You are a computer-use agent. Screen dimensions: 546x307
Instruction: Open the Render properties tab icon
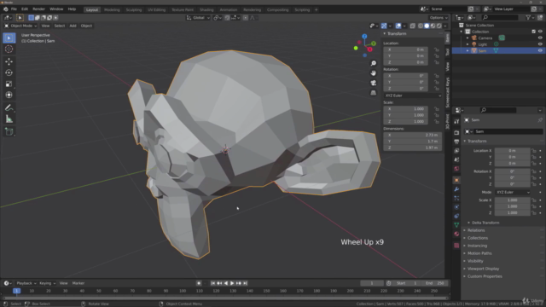[456, 133]
